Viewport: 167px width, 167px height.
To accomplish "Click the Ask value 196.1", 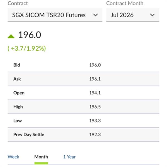I will 95,79.
